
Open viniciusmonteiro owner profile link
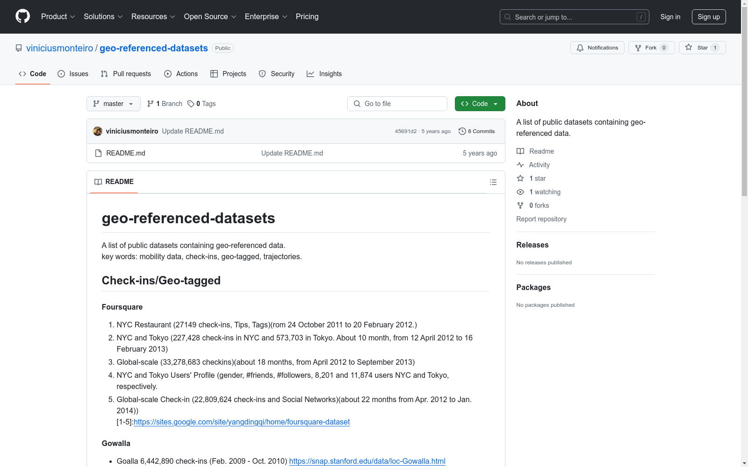(x=60, y=48)
